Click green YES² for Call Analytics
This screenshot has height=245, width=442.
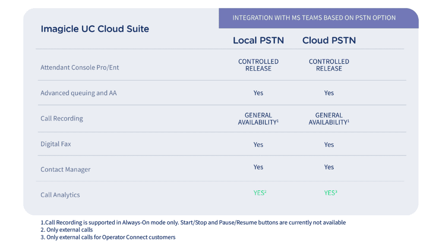click(x=259, y=193)
